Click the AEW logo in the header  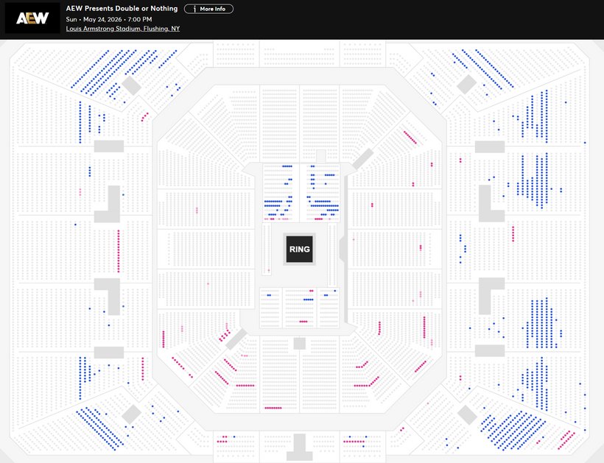[x=32, y=18]
